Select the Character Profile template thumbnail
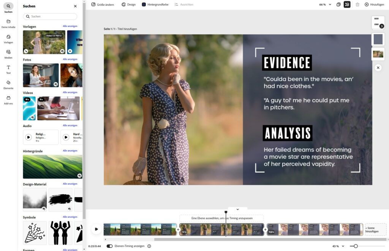Image resolution: width=389 pixels, height=251 pixels. 44,42
